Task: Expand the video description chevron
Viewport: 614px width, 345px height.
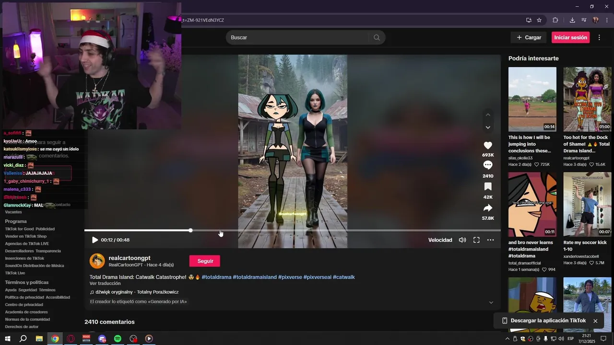Action: (x=491, y=302)
